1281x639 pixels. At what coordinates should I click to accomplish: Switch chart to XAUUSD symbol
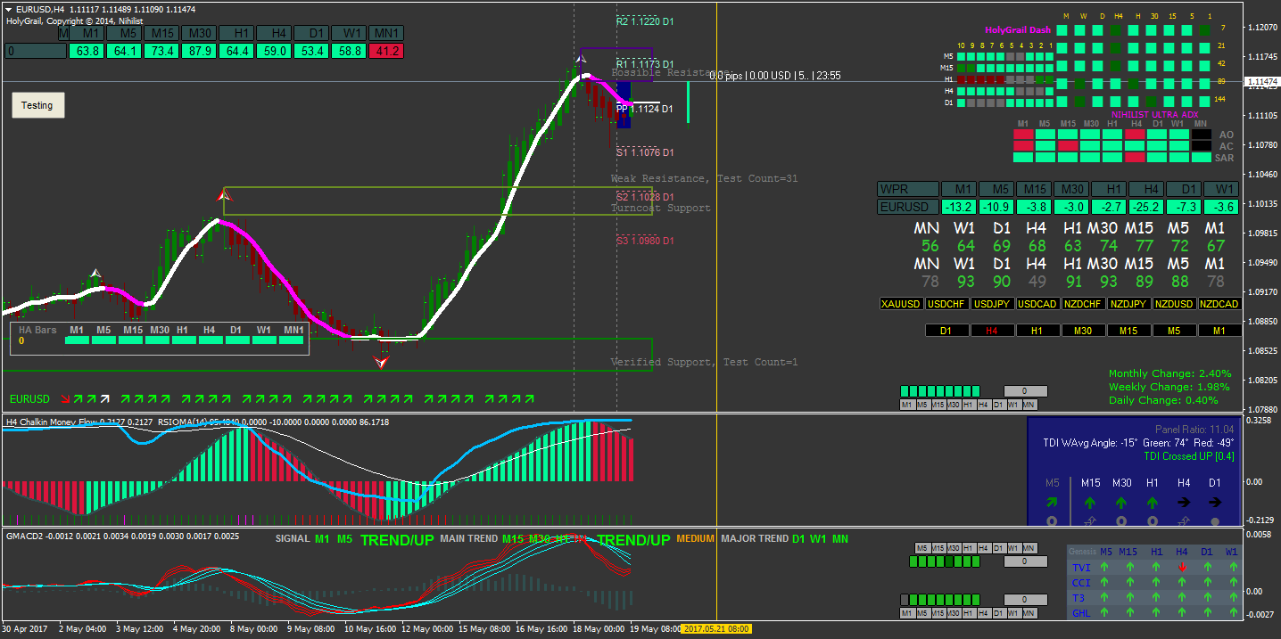(901, 304)
